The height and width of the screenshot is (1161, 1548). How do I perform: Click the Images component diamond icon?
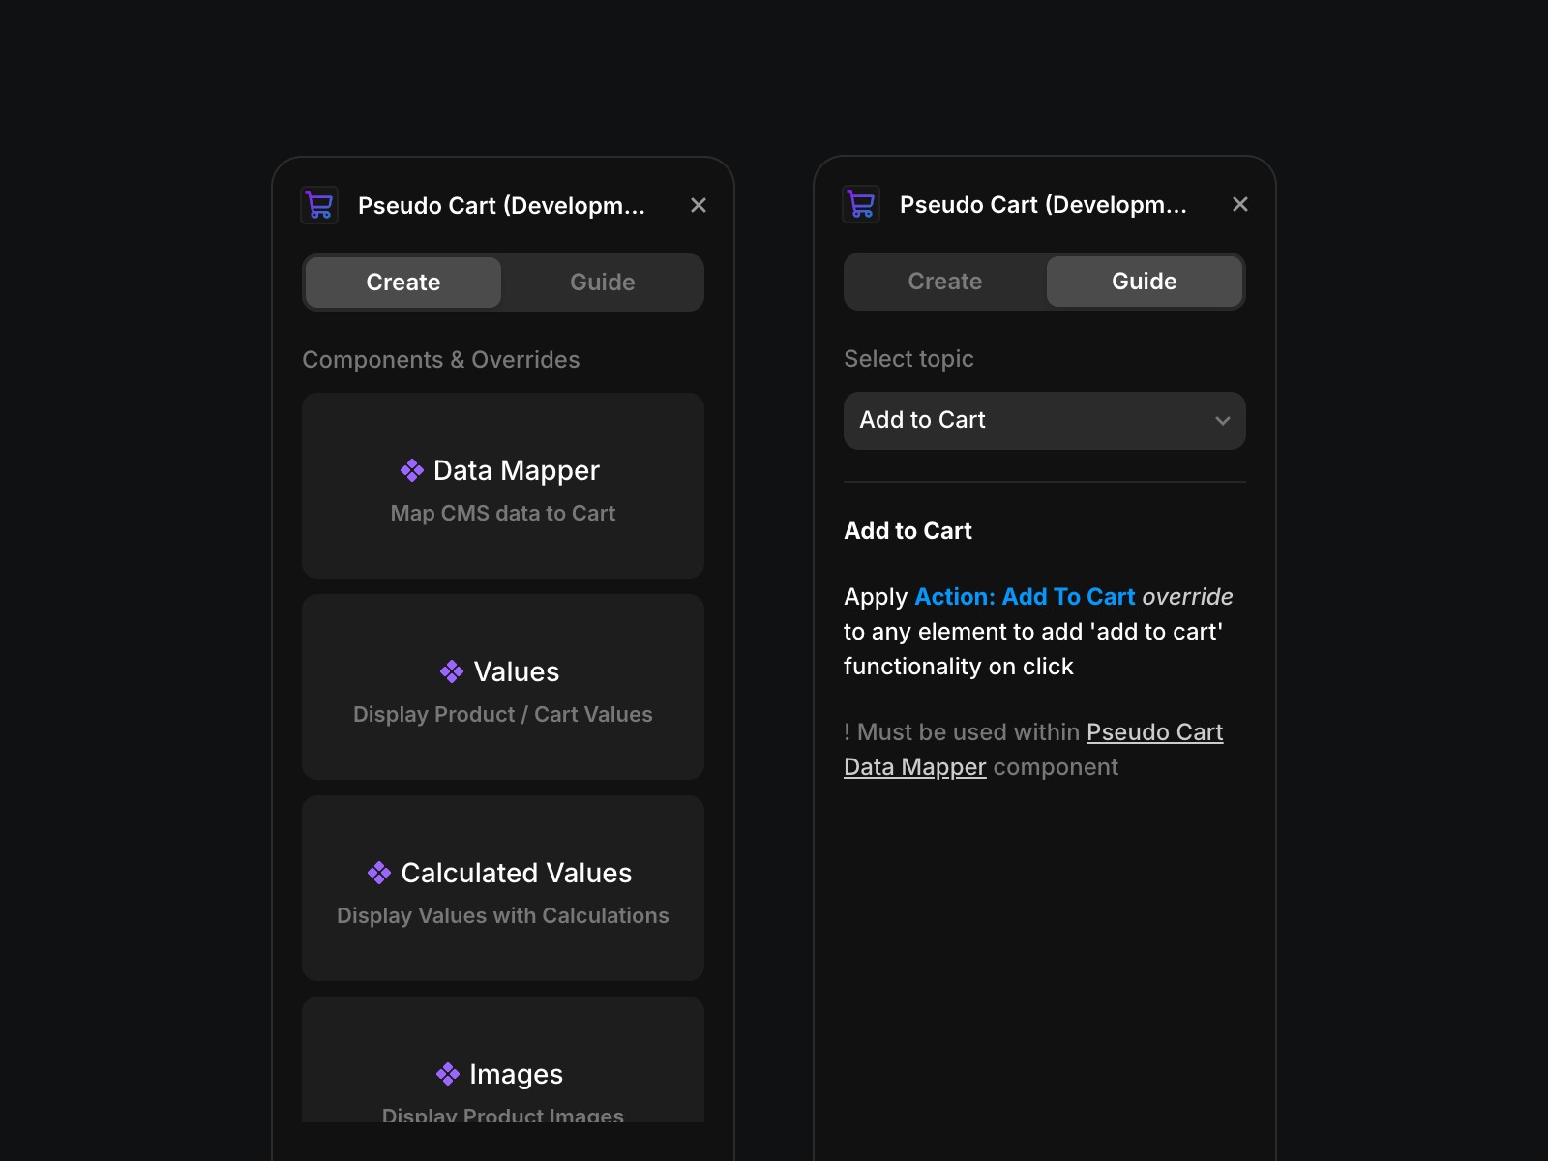click(x=447, y=1074)
